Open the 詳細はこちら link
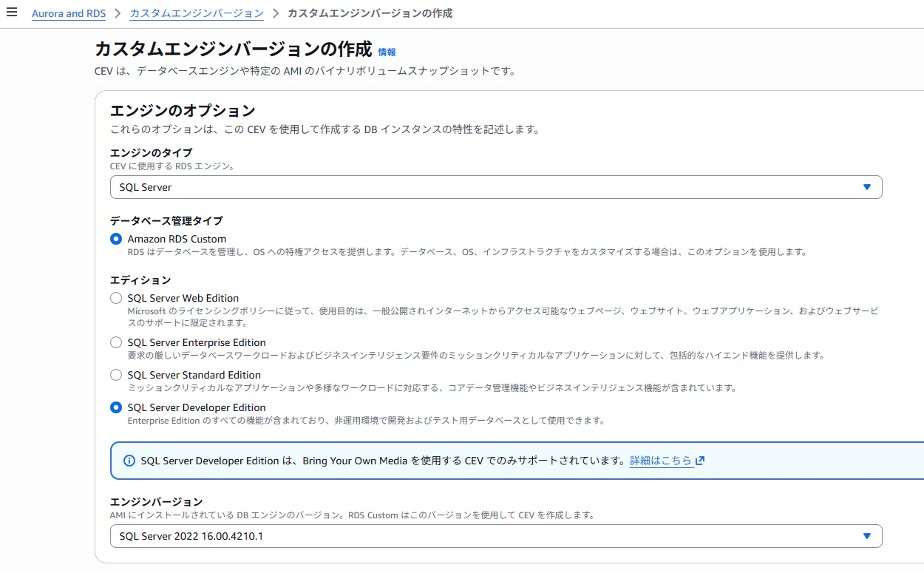Image resolution: width=924 pixels, height=573 pixels. click(x=661, y=461)
